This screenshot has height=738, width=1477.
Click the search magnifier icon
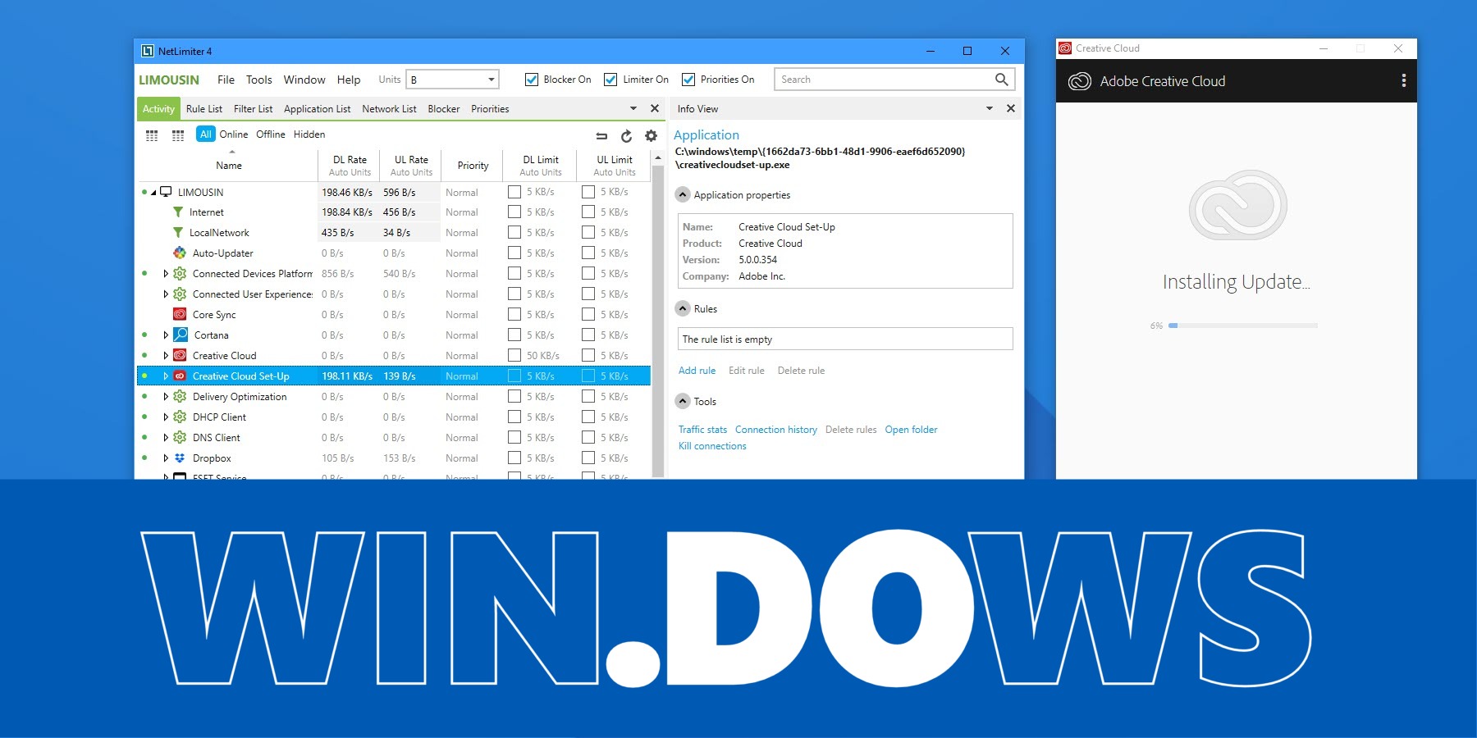coord(1001,80)
